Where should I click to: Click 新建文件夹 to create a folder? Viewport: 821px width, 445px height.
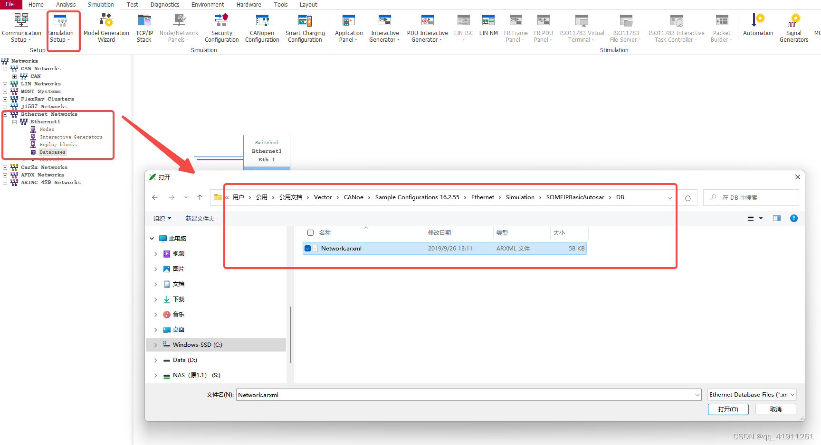coord(200,218)
